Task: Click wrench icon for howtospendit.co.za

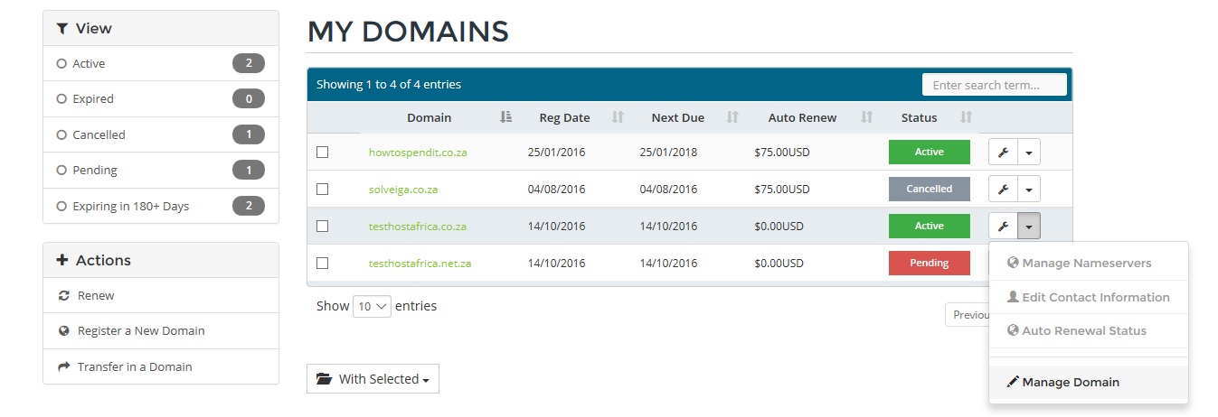Action: tap(1003, 153)
